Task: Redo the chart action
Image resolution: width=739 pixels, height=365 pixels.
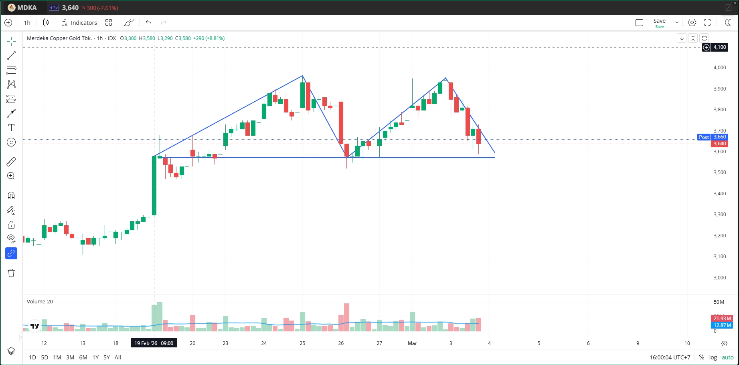Action: [x=164, y=23]
